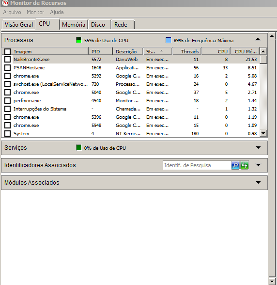Tick the PSANHost.exe checkbox
The width and height of the screenshot is (277, 285).
[x=7, y=68]
